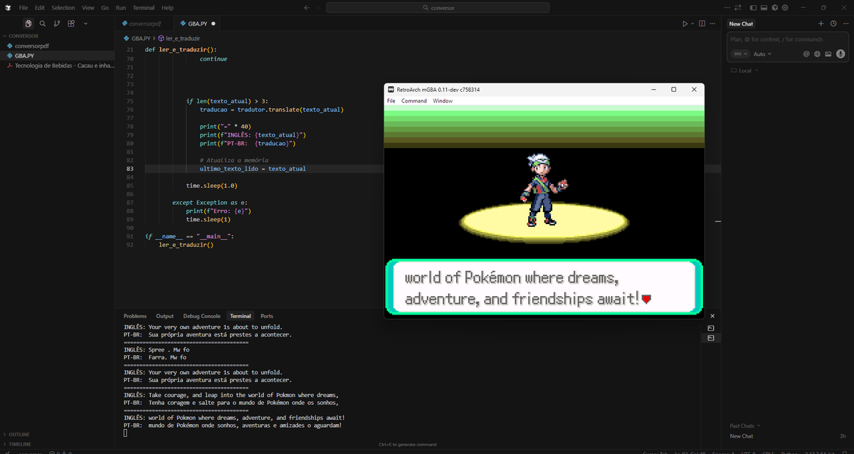854x454 pixels.
Task: Click the swap arrows layout icon
Action: pos(737,7)
